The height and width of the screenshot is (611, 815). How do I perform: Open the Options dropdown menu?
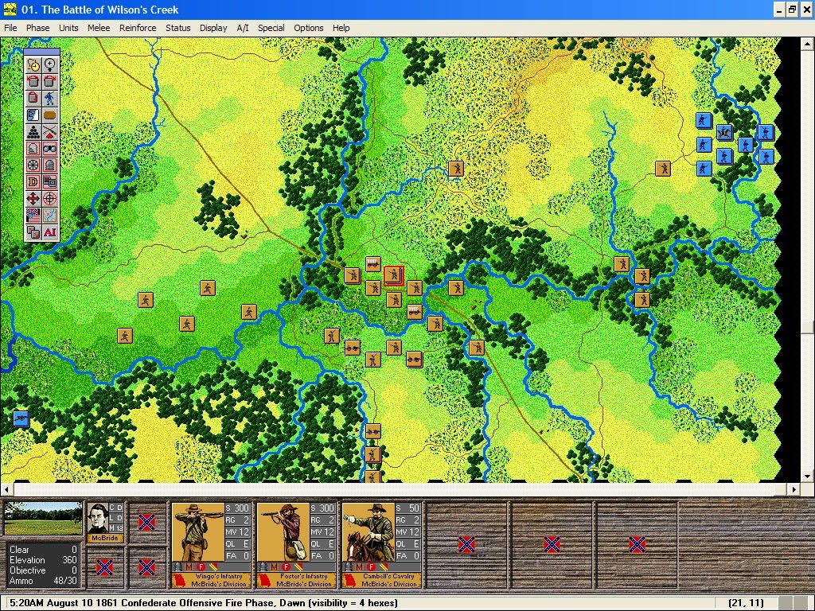click(309, 28)
